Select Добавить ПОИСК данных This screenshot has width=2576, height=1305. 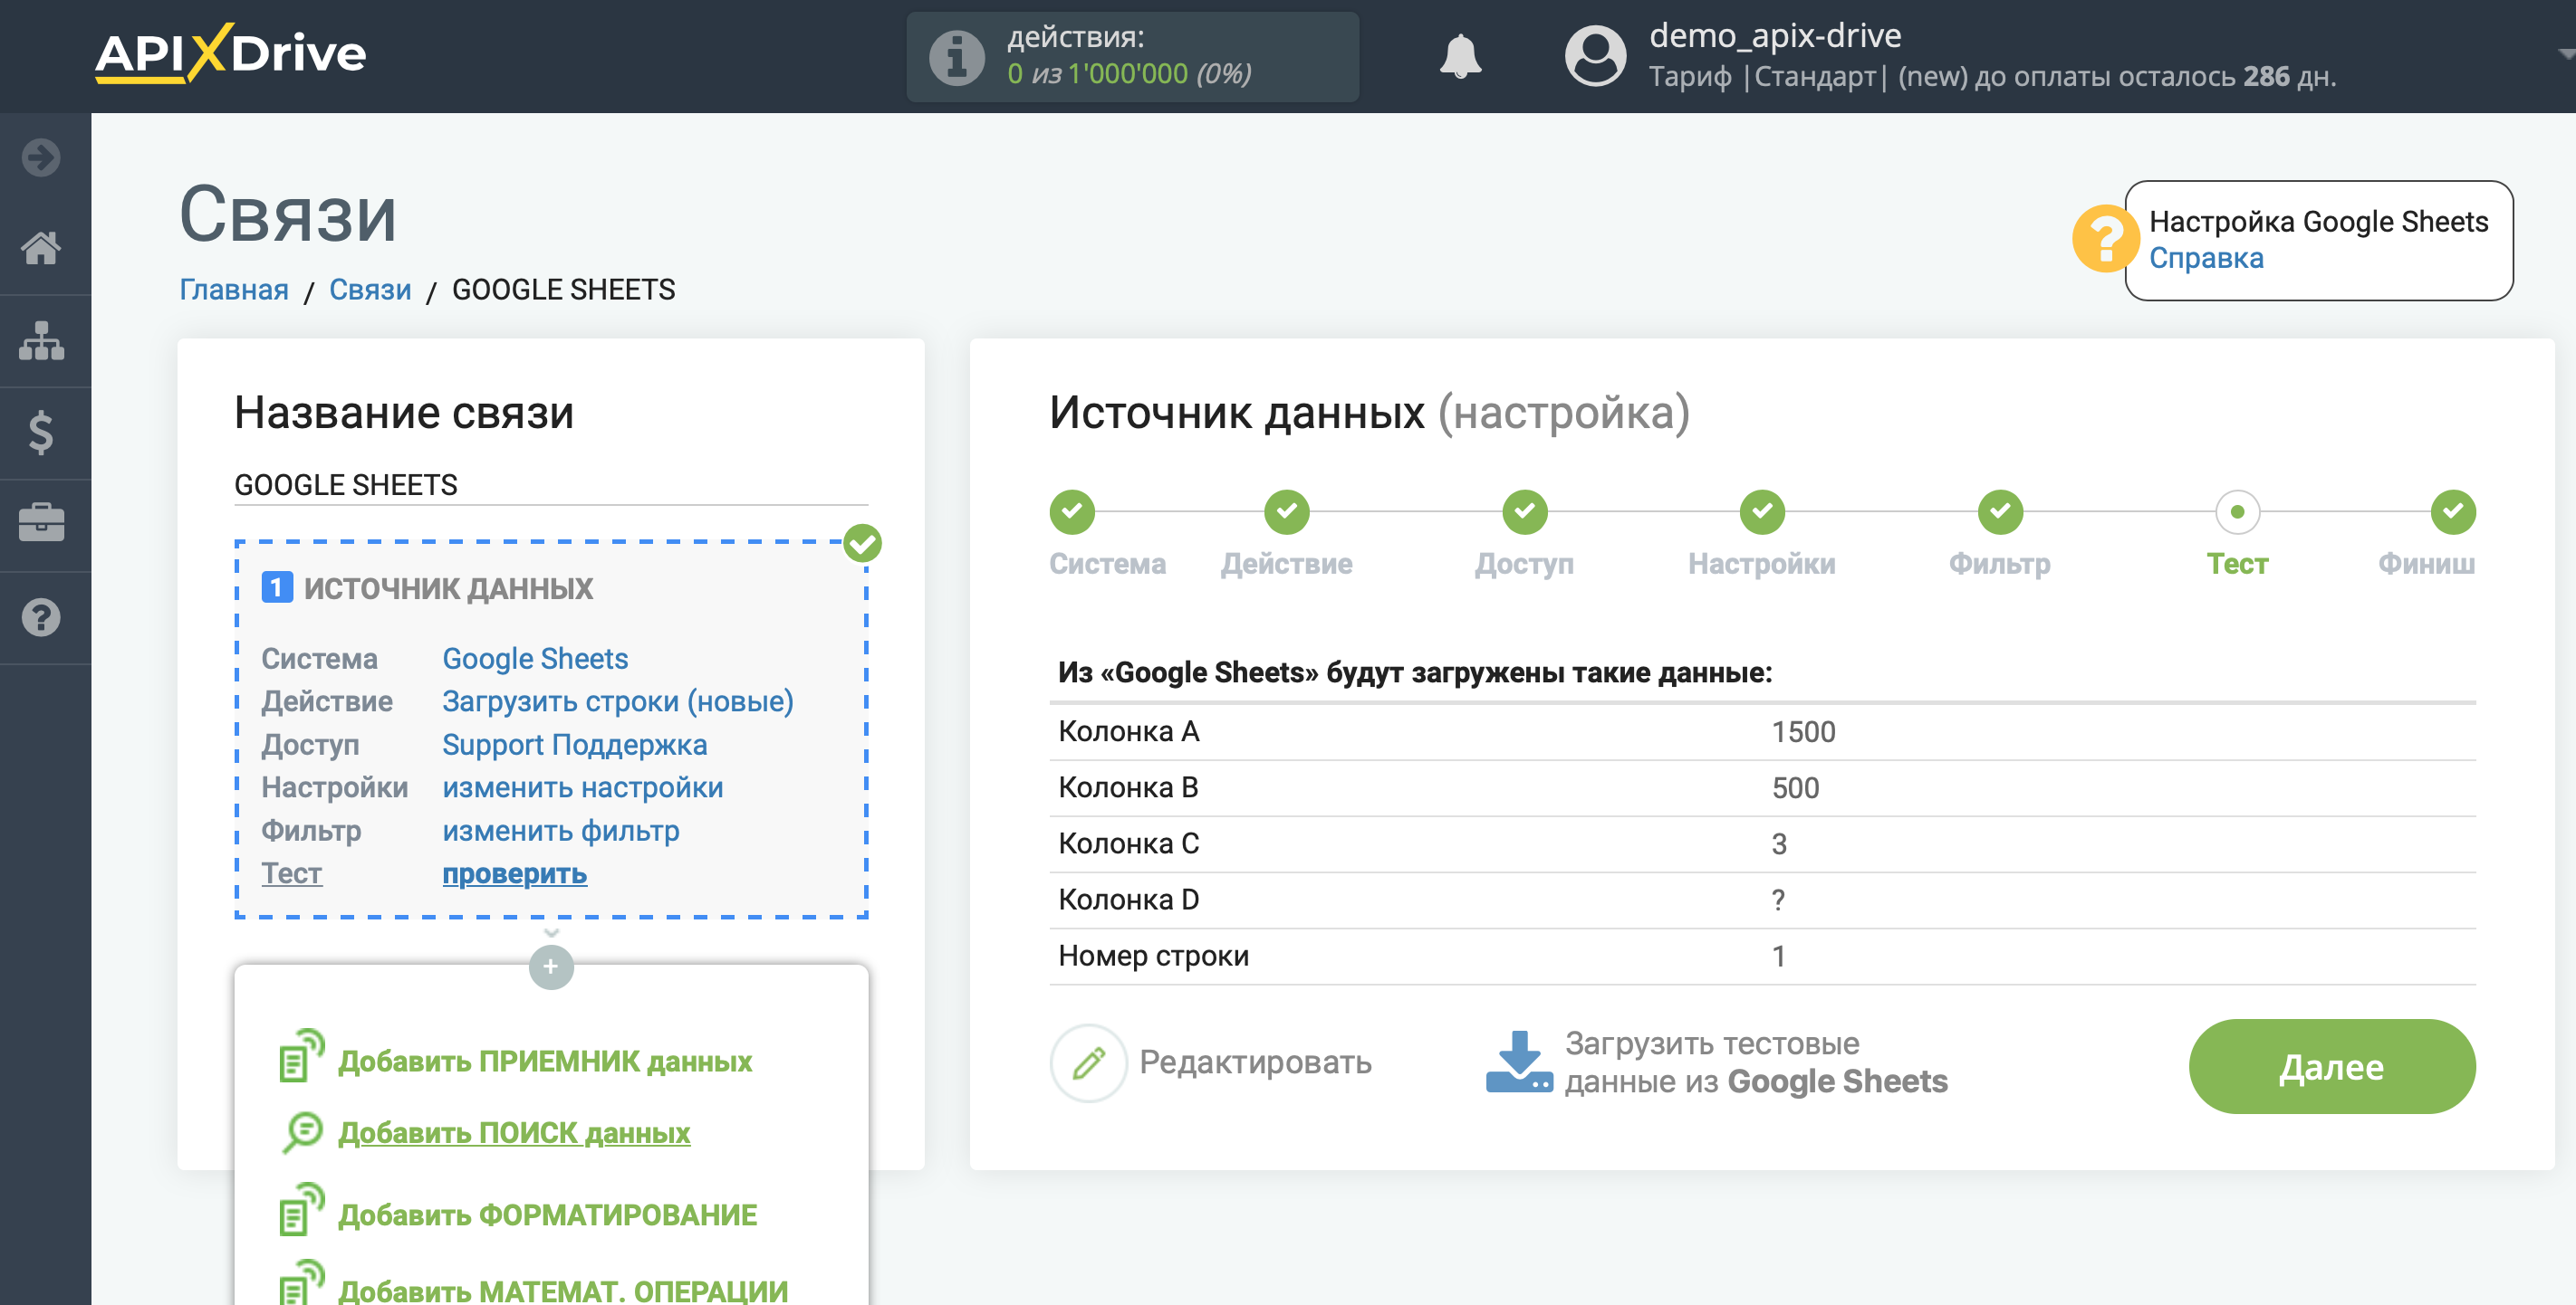[x=514, y=1133]
